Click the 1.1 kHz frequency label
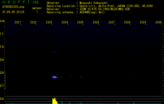Viewport: 164px width, 104px height. 2,34
